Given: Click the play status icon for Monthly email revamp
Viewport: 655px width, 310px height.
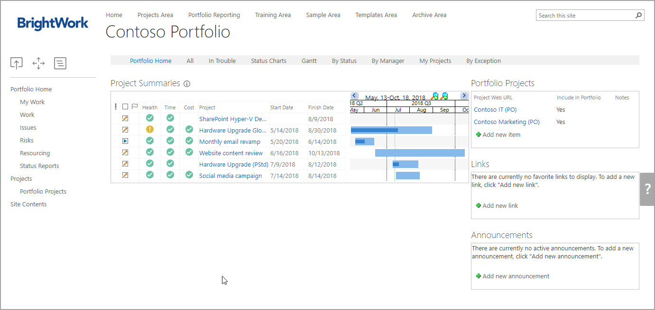Looking at the screenshot, I should pyautogui.click(x=125, y=141).
